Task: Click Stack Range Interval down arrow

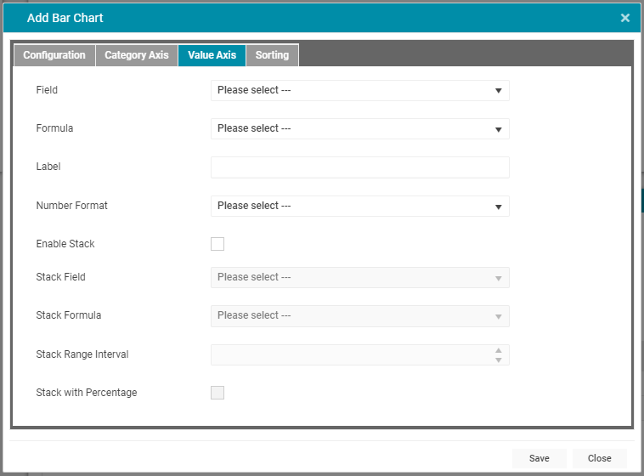Action: [x=498, y=360]
